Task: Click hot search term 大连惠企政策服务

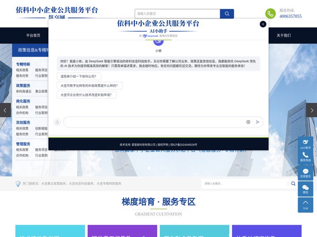Action: pos(54,183)
